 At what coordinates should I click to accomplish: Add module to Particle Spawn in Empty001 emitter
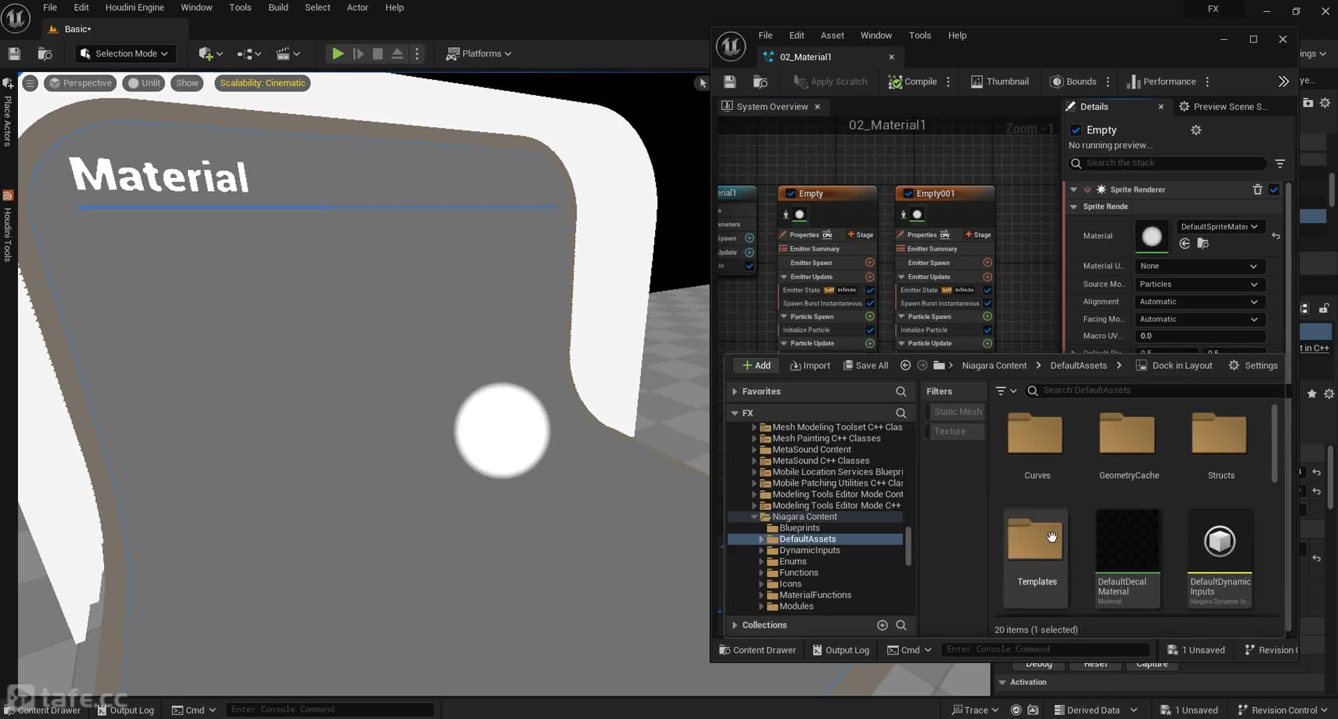[988, 317]
